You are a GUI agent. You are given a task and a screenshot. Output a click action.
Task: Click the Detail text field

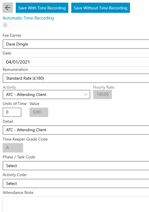coord(76,130)
